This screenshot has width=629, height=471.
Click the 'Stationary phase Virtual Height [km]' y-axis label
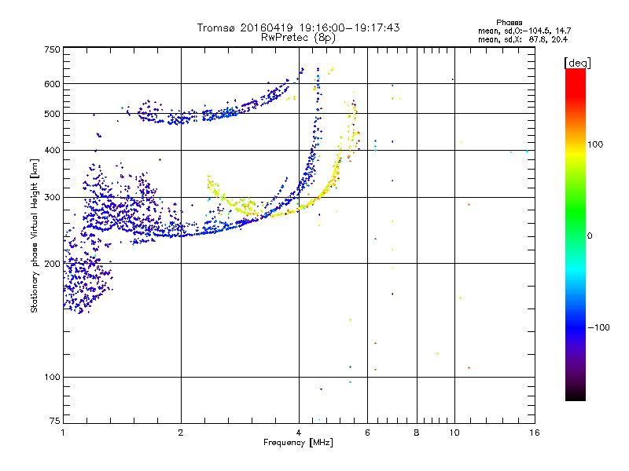click(x=35, y=235)
